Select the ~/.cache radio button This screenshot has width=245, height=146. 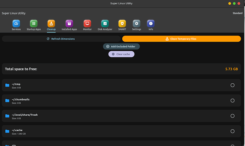tap(232, 131)
